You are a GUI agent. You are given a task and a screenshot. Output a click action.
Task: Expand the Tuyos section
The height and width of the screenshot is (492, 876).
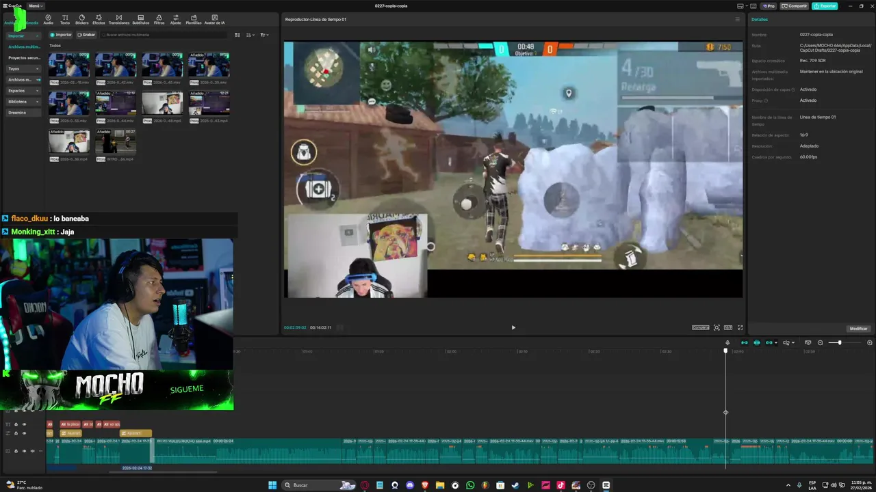[38, 68]
